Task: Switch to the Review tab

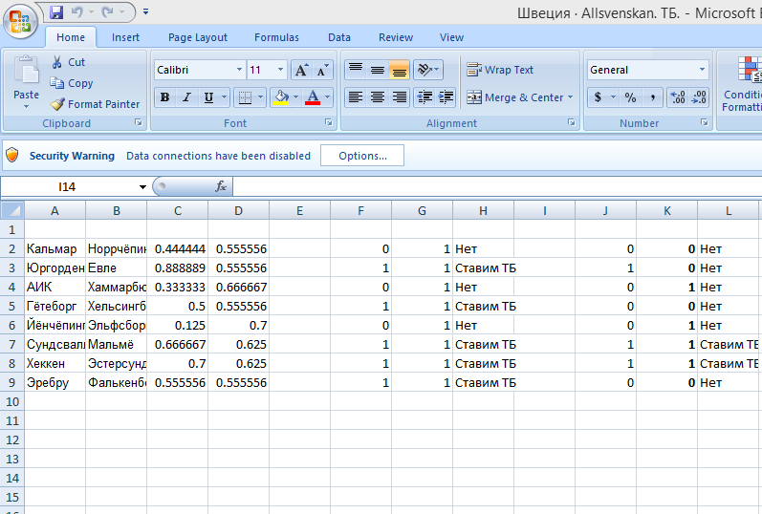Action: click(x=396, y=37)
